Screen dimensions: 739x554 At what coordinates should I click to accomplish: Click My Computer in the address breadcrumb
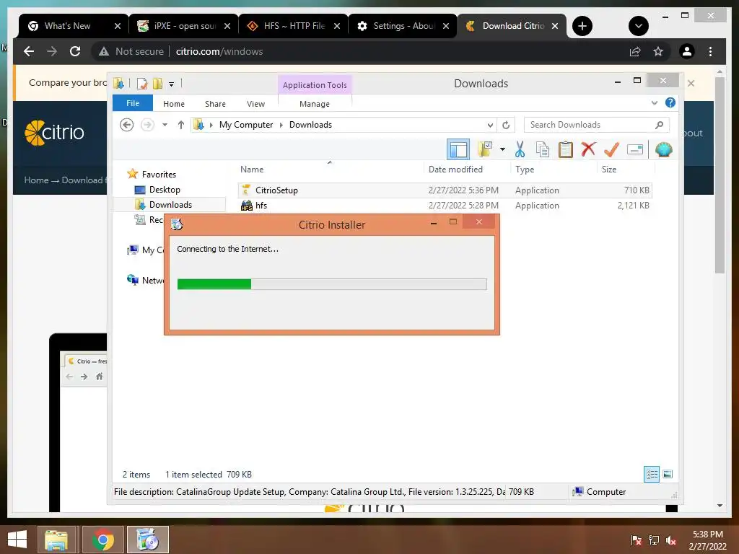coord(246,125)
